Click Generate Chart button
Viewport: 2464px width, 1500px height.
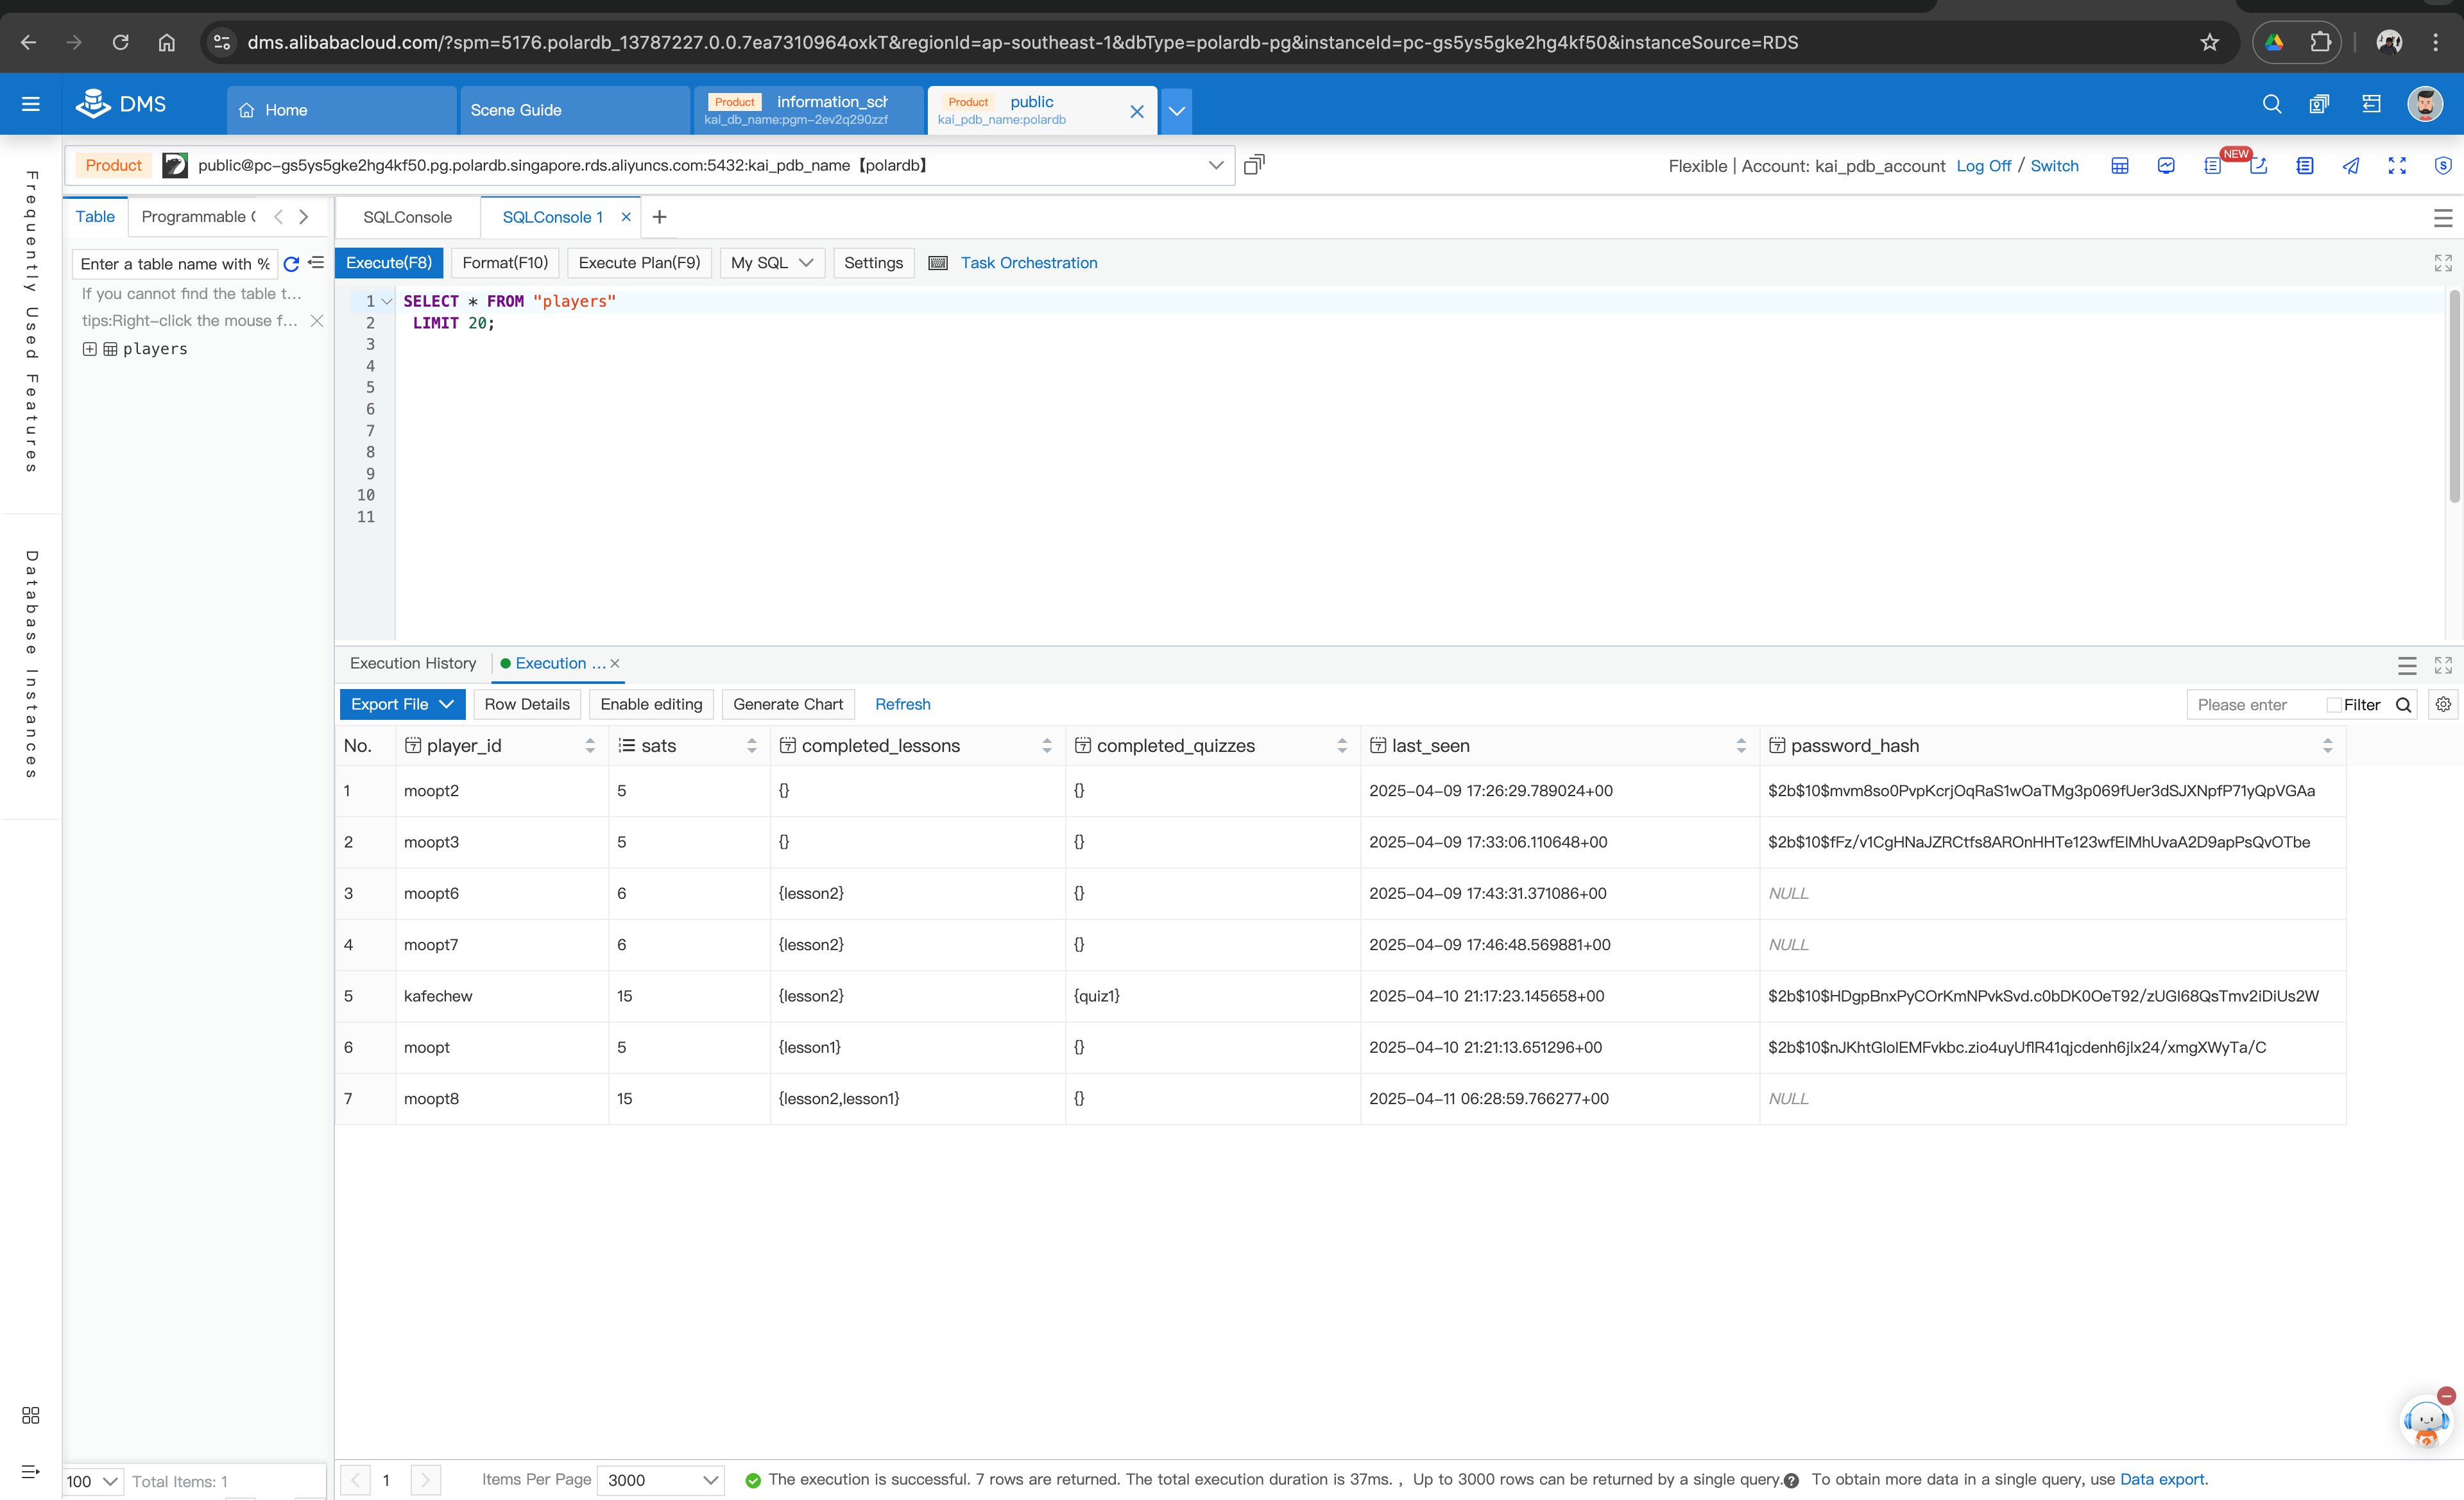click(788, 704)
